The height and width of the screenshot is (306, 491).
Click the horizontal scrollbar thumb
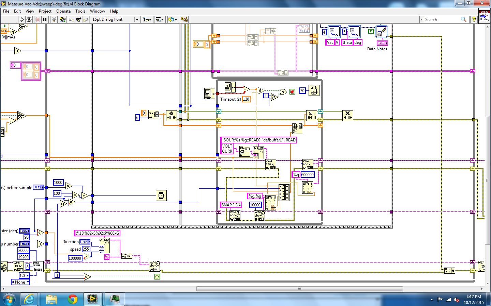click(x=300, y=289)
